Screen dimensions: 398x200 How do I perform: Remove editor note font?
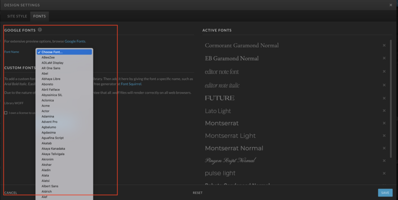tap(384, 72)
